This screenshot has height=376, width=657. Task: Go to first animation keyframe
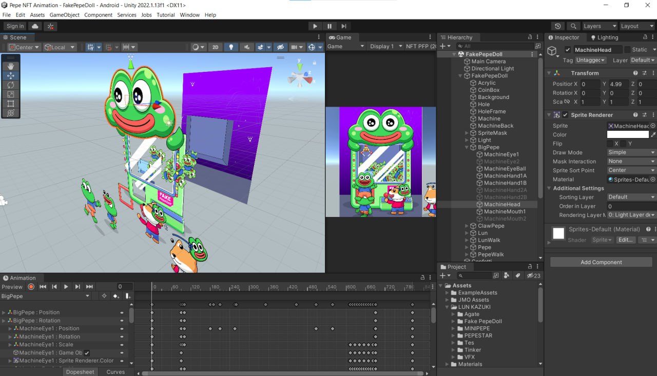pyautogui.click(x=43, y=287)
